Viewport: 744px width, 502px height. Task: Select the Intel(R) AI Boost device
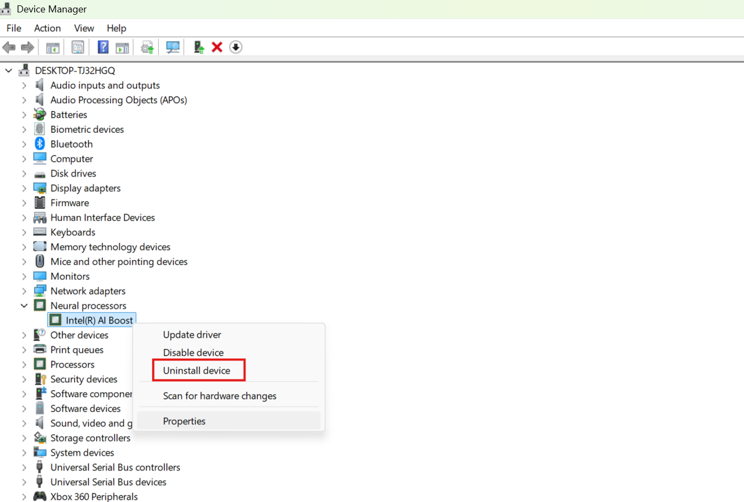click(x=99, y=320)
